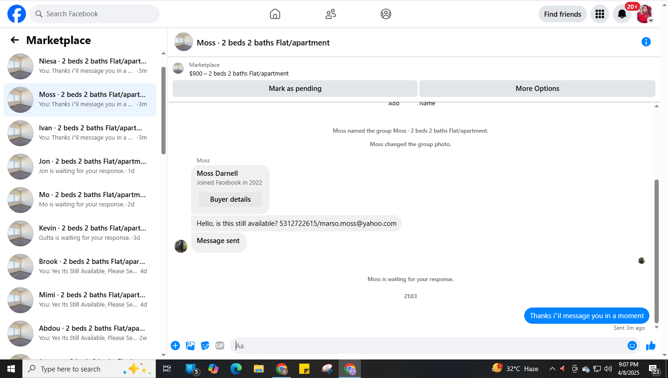Click the 'Thanks i"il message you' sent bubble

point(587,316)
